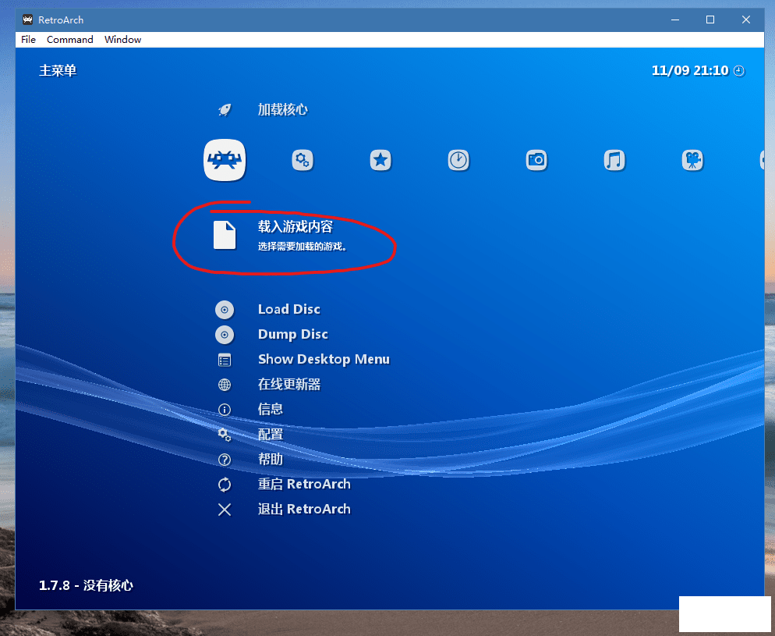Open the Command menu

[x=69, y=40]
